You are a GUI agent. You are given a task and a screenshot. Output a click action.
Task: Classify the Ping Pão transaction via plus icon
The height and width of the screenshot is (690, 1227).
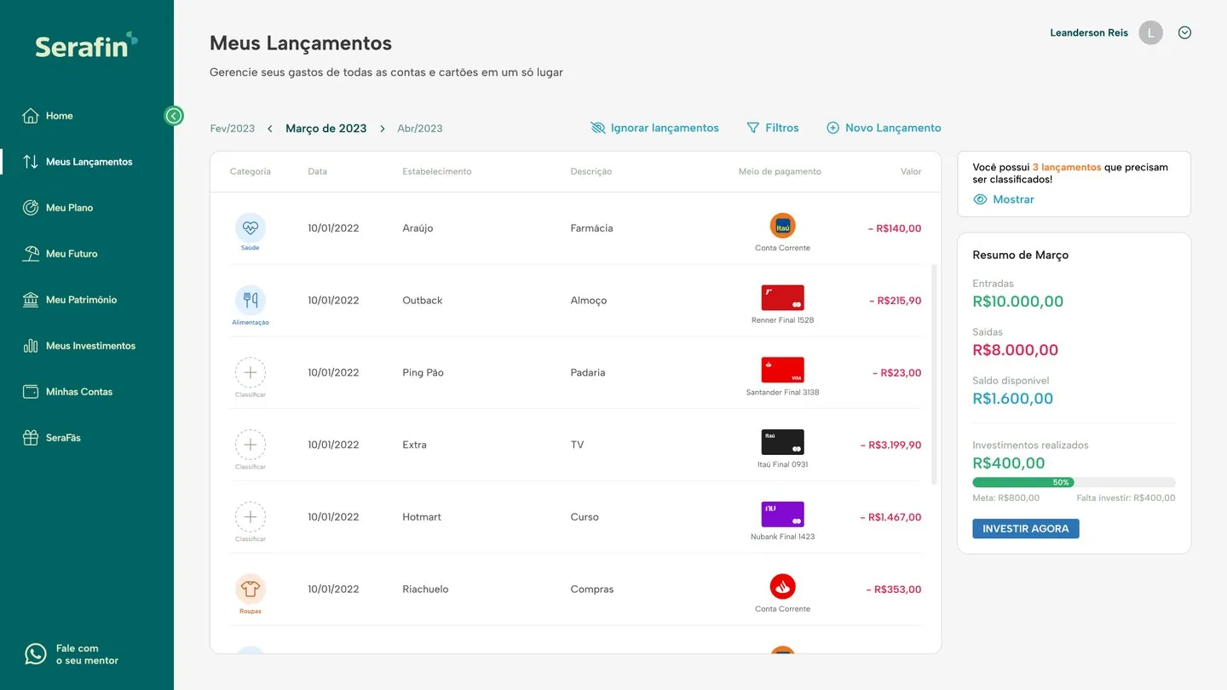[x=251, y=372]
